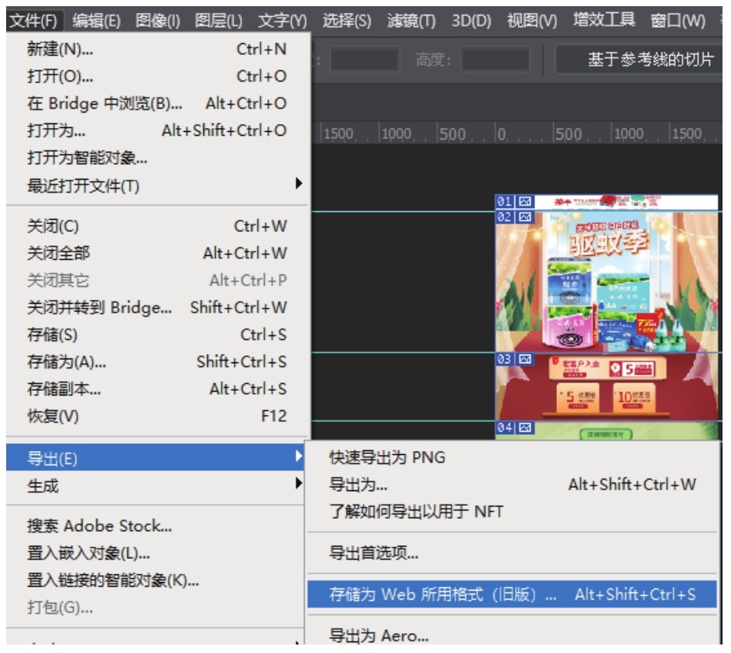Screen dimensions: 731x653
Task: Select 在 Bridge 中浏览(B)...
Action: [158, 103]
